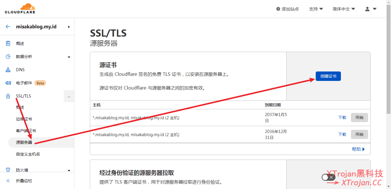Open 自定义主机名 sidebar item
The height and width of the screenshot is (189, 391).
pyautogui.click(x=28, y=154)
